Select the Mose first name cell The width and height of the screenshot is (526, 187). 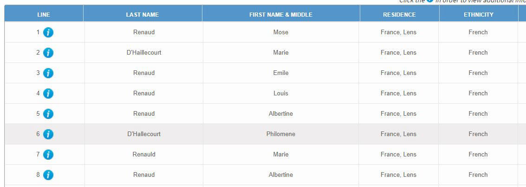[x=281, y=32]
